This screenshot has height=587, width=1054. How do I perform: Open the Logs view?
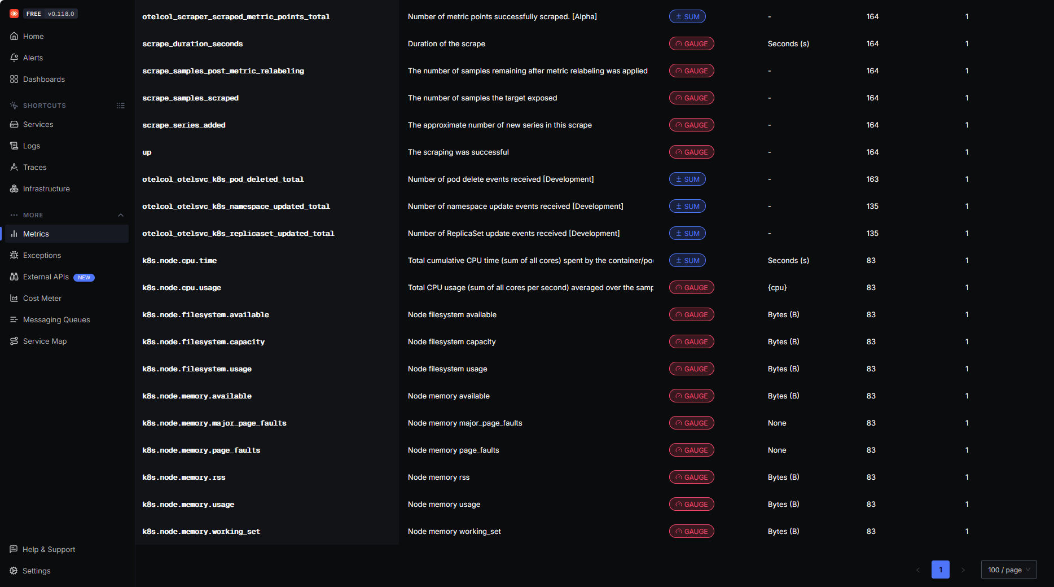30,146
